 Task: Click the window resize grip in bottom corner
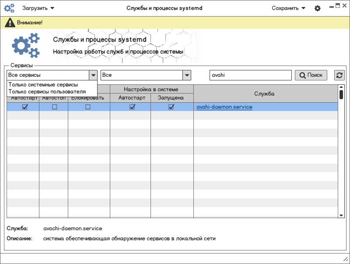346,260
